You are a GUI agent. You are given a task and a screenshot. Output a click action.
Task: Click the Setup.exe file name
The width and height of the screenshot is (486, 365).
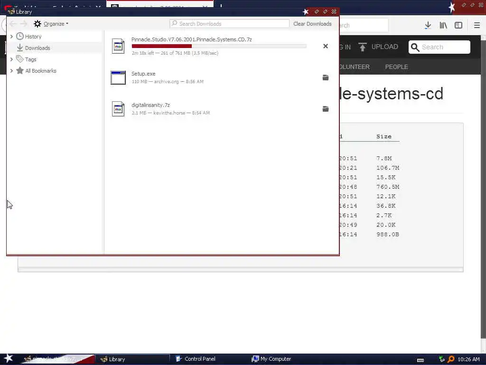click(x=143, y=74)
